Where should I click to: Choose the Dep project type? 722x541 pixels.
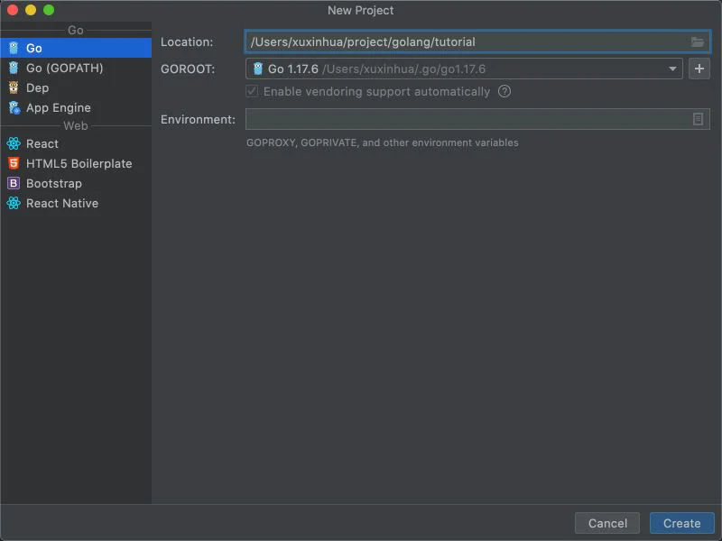click(76, 87)
